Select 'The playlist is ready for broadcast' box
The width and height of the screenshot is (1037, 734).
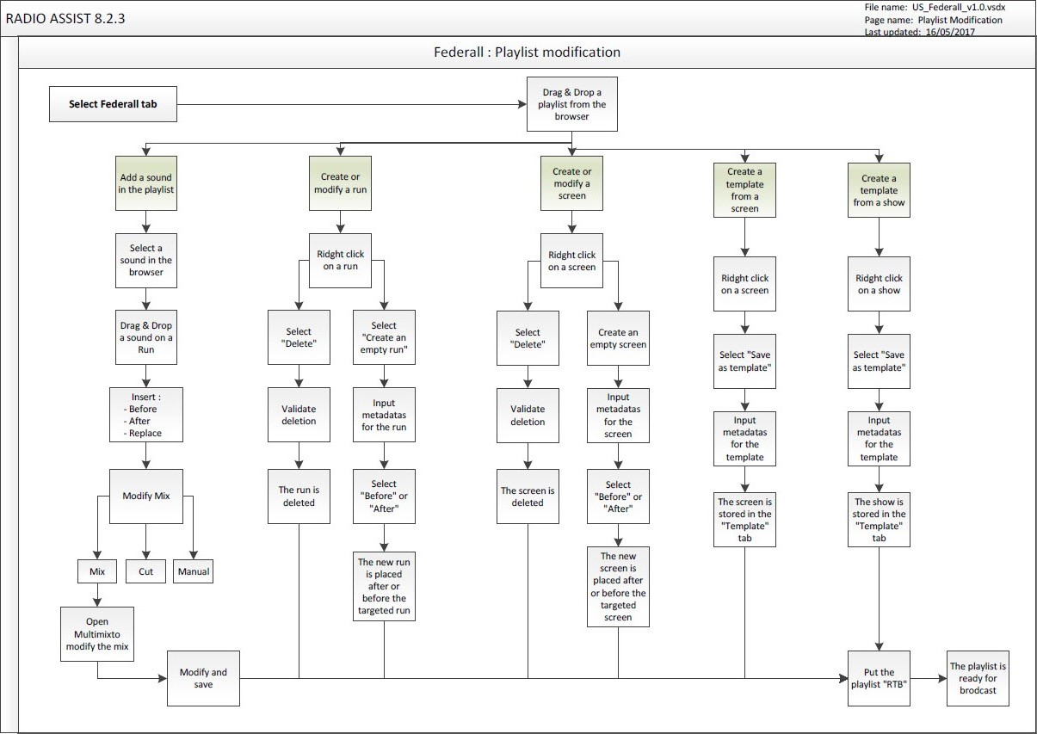click(x=978, y=678)
